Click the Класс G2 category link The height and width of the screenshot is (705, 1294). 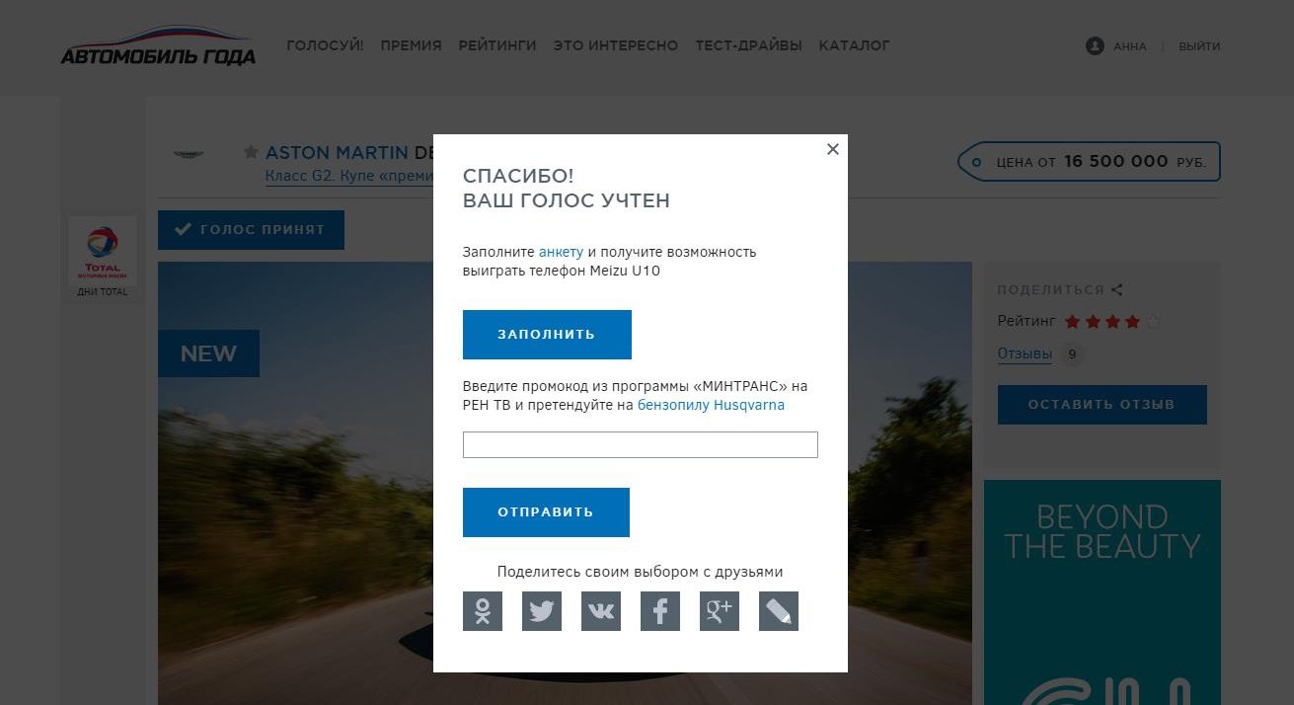[x=349, y=176]
